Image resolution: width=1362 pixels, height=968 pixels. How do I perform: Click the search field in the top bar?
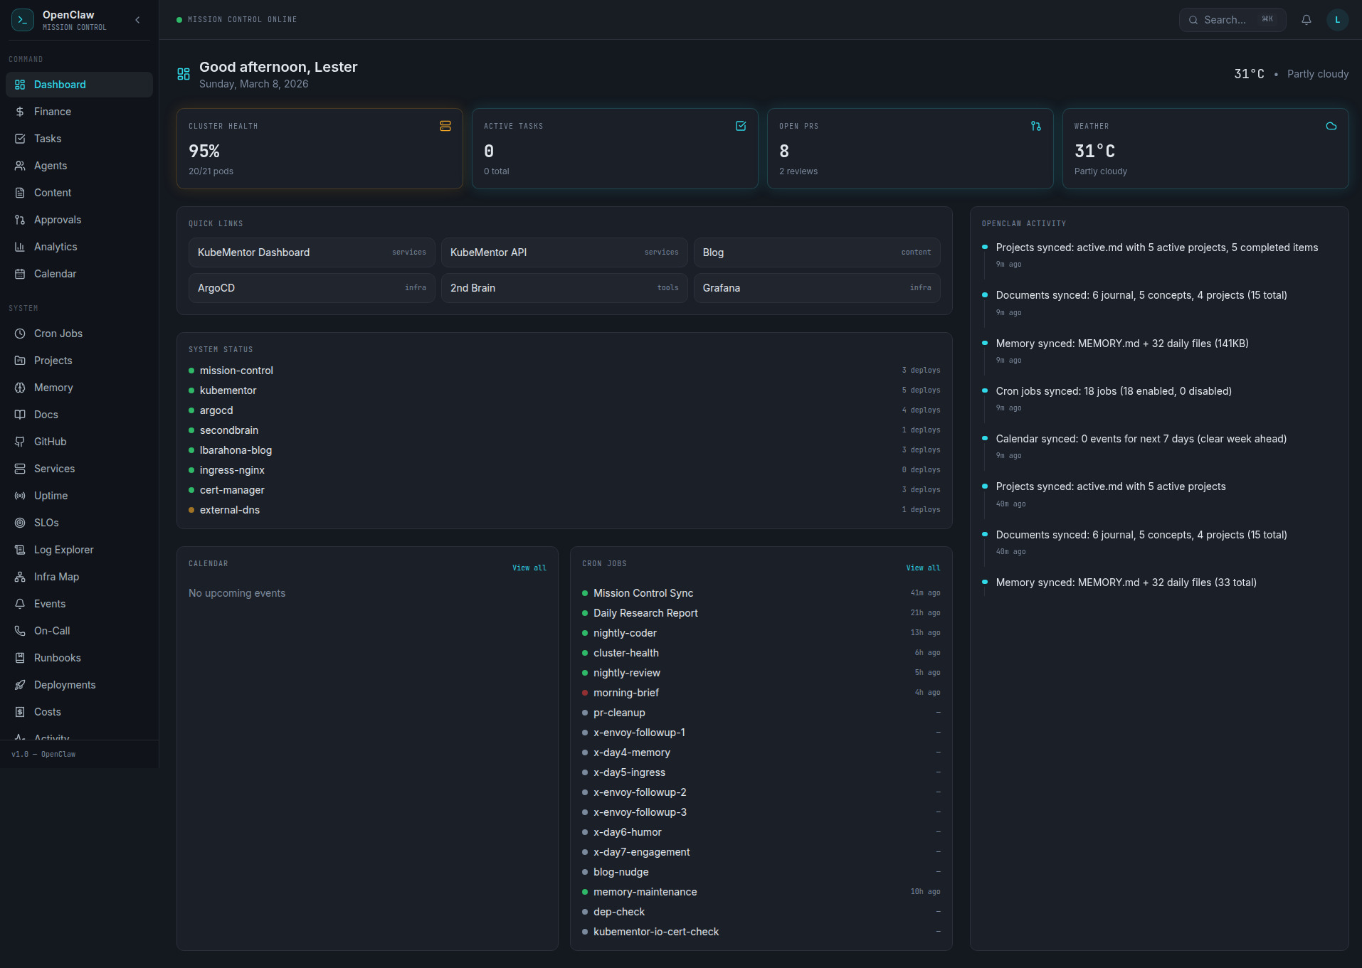(x=1232, y=20)
